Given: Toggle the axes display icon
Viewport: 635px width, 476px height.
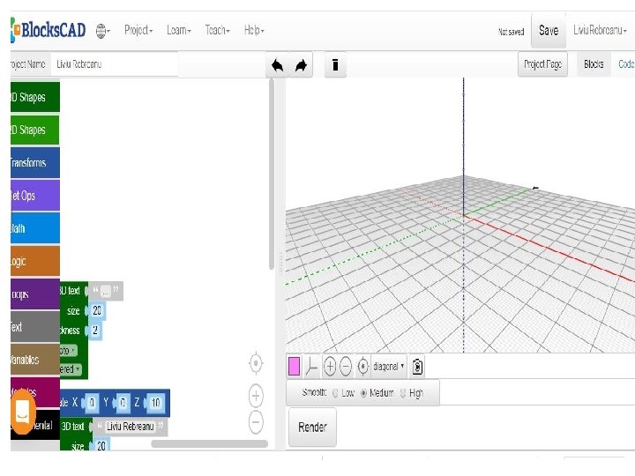Looking at the screenshot, I should click(311, 367).
